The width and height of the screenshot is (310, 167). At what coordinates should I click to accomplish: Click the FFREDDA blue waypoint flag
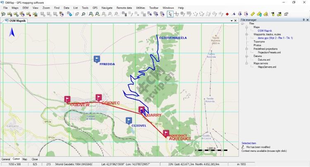97,59
